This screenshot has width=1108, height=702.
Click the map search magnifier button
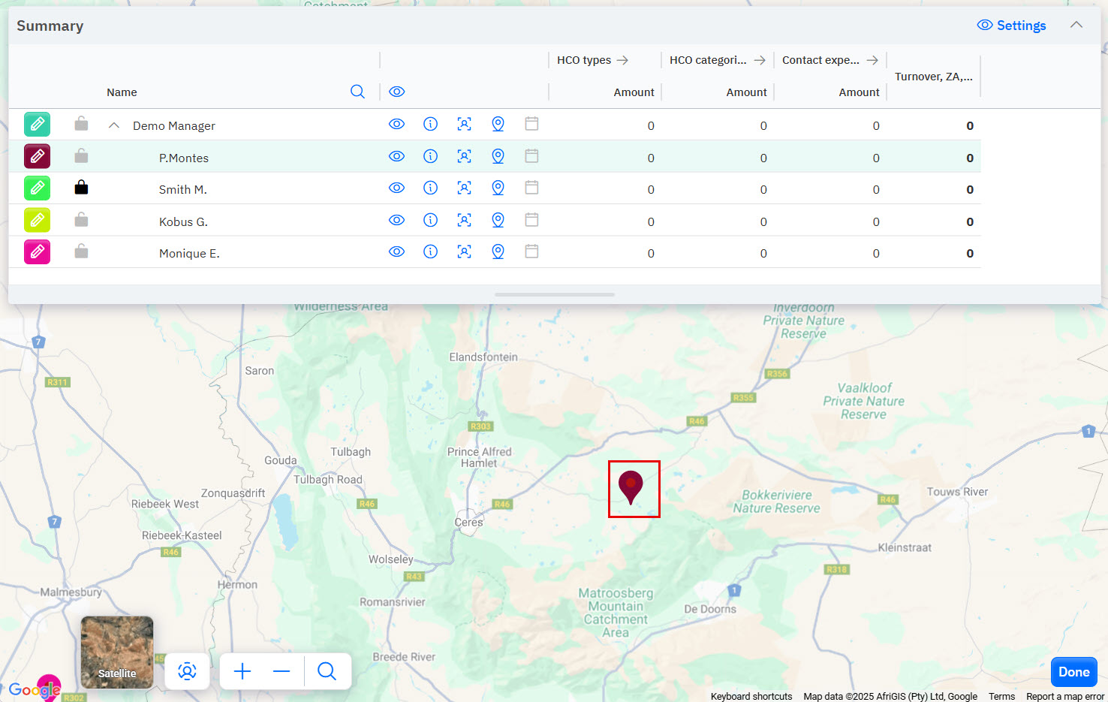point(327,671)
